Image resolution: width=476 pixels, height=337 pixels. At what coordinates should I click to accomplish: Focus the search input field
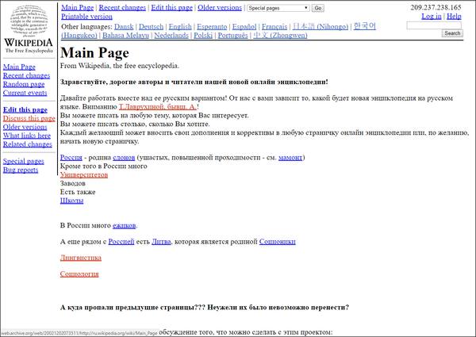coord(434,25)
